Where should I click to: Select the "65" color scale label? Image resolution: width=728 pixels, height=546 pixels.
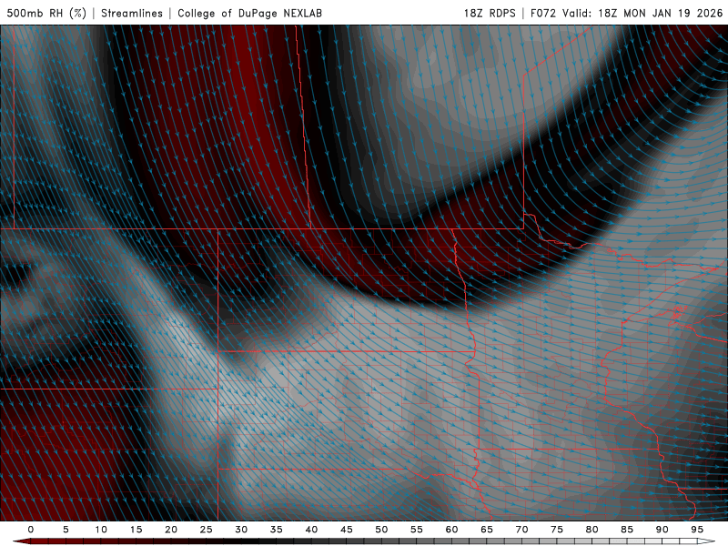point(487,530)
